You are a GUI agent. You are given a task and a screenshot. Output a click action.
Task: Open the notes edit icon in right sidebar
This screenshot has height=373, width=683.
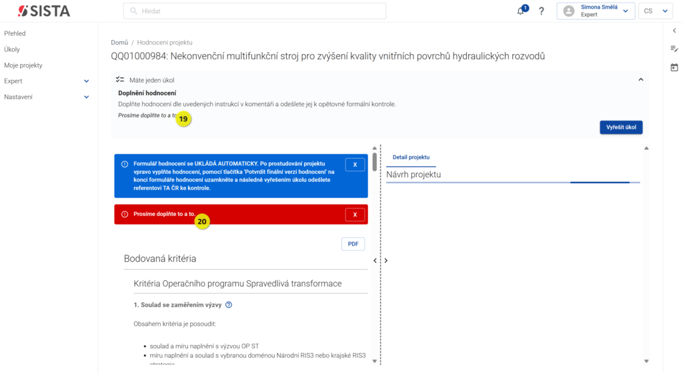point(674,49)
